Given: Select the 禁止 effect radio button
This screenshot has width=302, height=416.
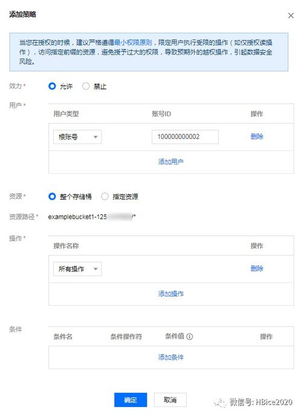Looking at the screenshot, I should [x=86, y=86].
